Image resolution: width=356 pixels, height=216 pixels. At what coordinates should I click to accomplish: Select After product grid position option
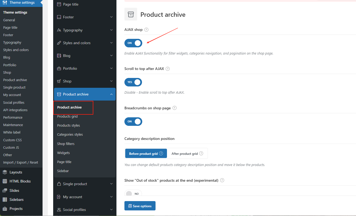pyautogui.click(x=187, y=153)
